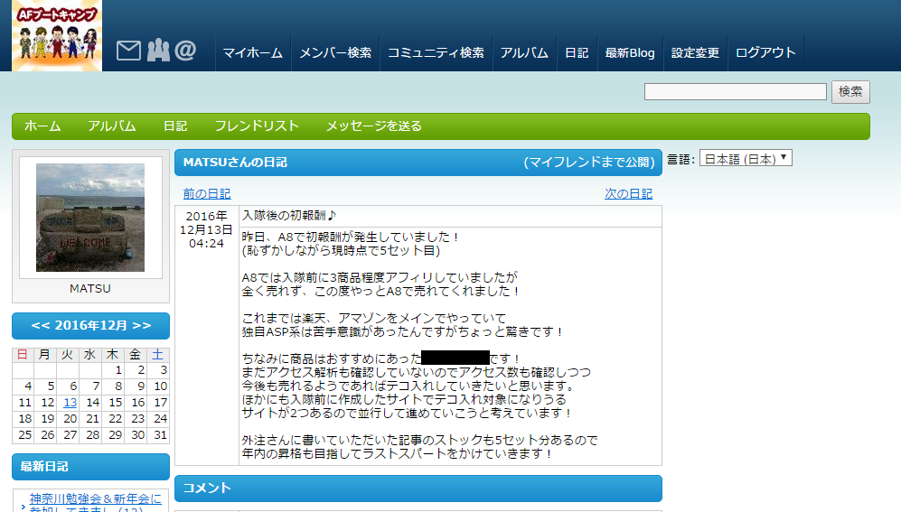This screenshot has height=512, width=901.
Task: Open 最新Blog from top navigation
Action: coord(630,53)
